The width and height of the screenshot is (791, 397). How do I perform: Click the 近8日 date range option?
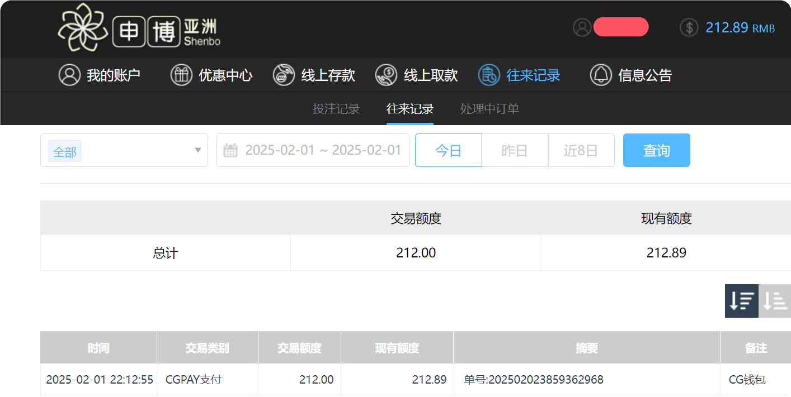[x=581, y=150]
